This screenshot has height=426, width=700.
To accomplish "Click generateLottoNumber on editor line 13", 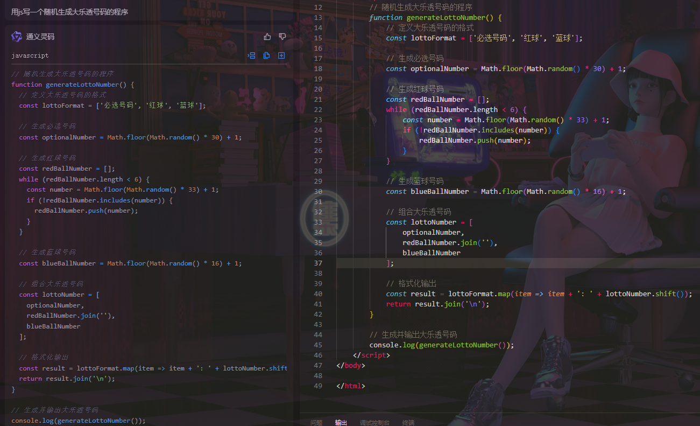I will click(x=446, y=17).
